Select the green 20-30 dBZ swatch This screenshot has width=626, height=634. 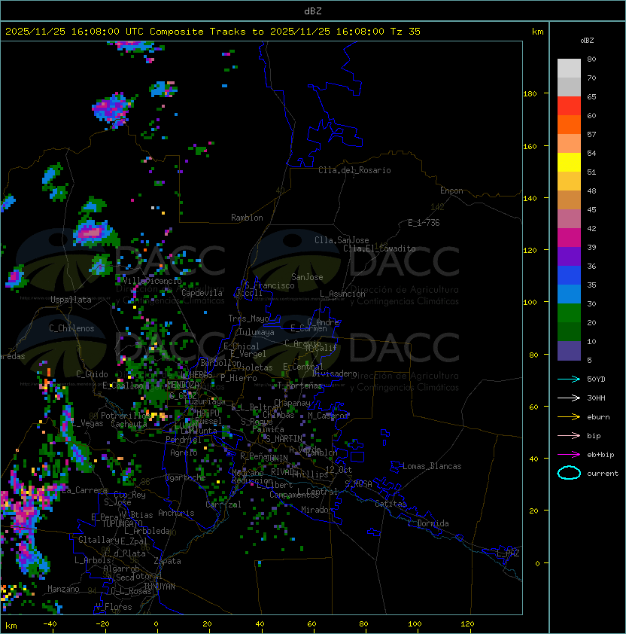(x=569, y=313)
